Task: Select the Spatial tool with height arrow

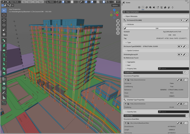Action: coord(4,79)
